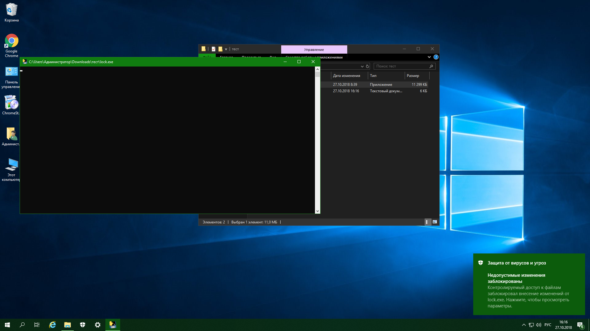Switch Explorer to large thumbnails view
This screenshot has height=331, width=590.
435,222
